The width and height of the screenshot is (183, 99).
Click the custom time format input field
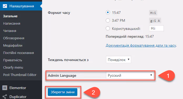click(156, 28)
